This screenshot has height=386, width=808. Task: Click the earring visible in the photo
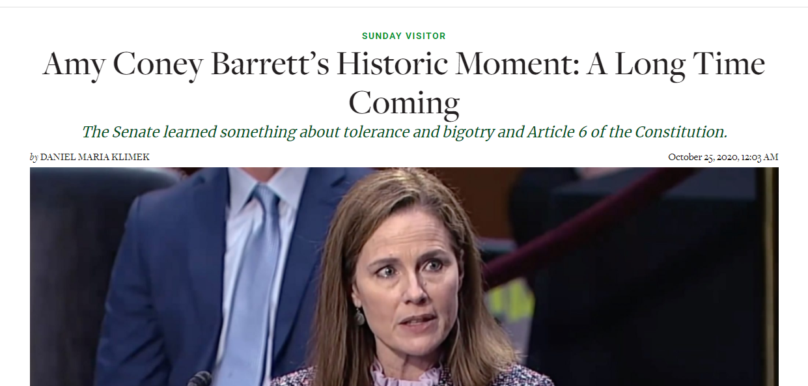point(359,316)
